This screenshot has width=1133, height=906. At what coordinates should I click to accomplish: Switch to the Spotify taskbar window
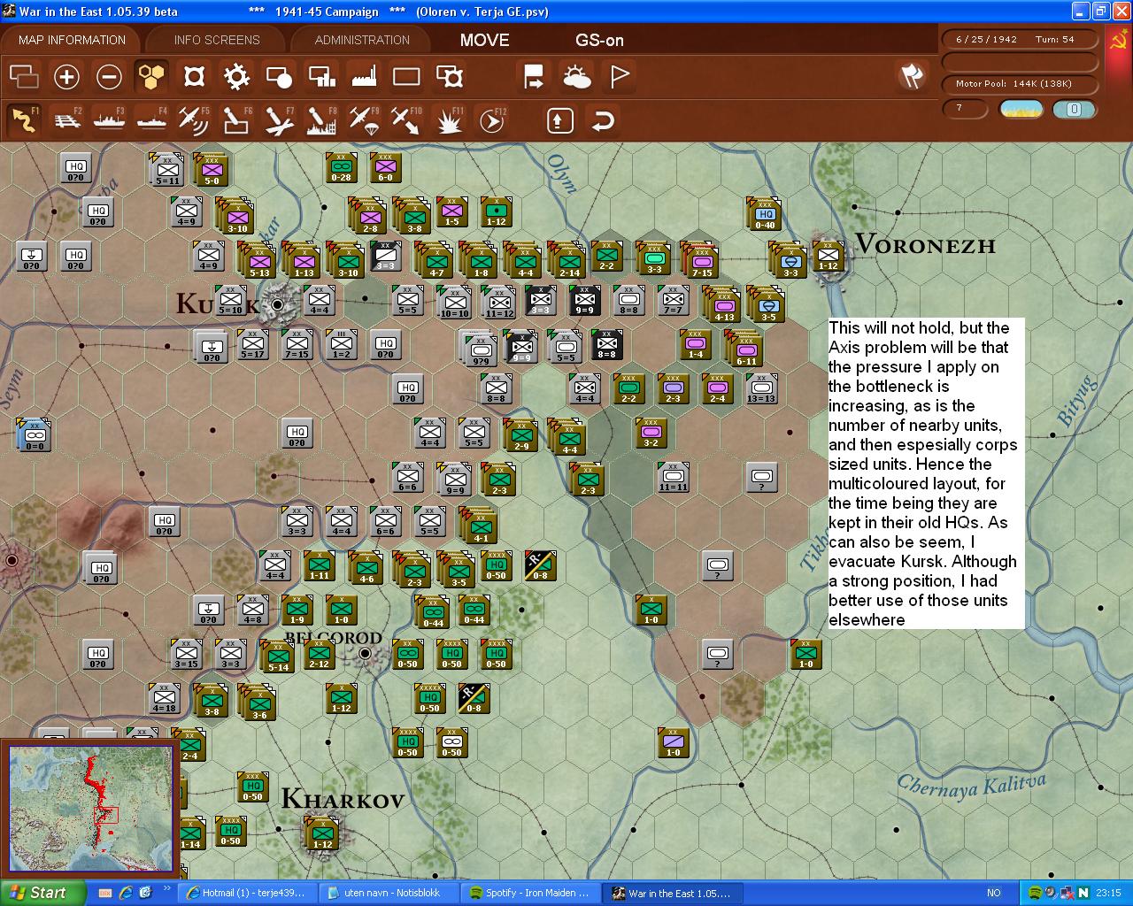point(529,893)
